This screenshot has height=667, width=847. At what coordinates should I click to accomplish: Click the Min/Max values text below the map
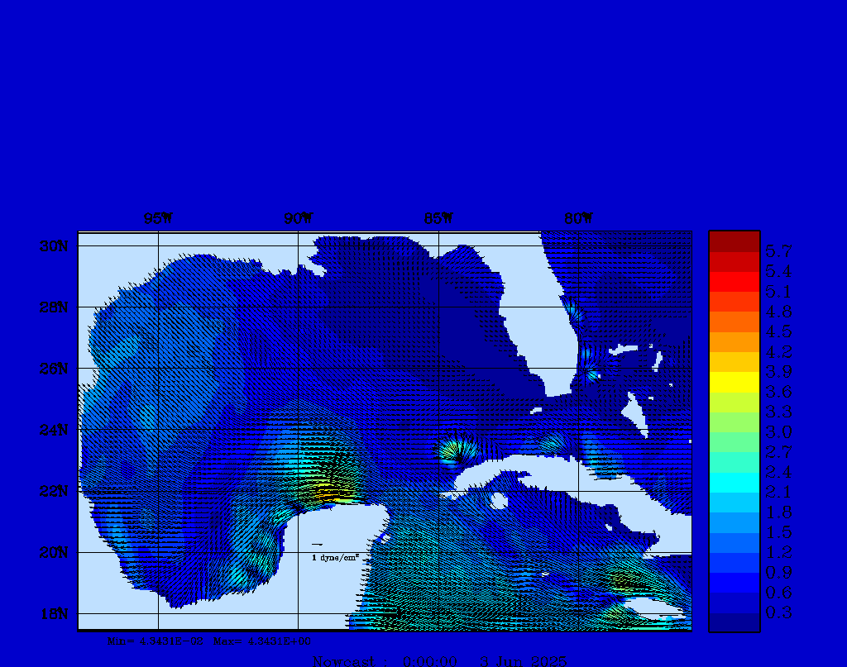(209, 641)
